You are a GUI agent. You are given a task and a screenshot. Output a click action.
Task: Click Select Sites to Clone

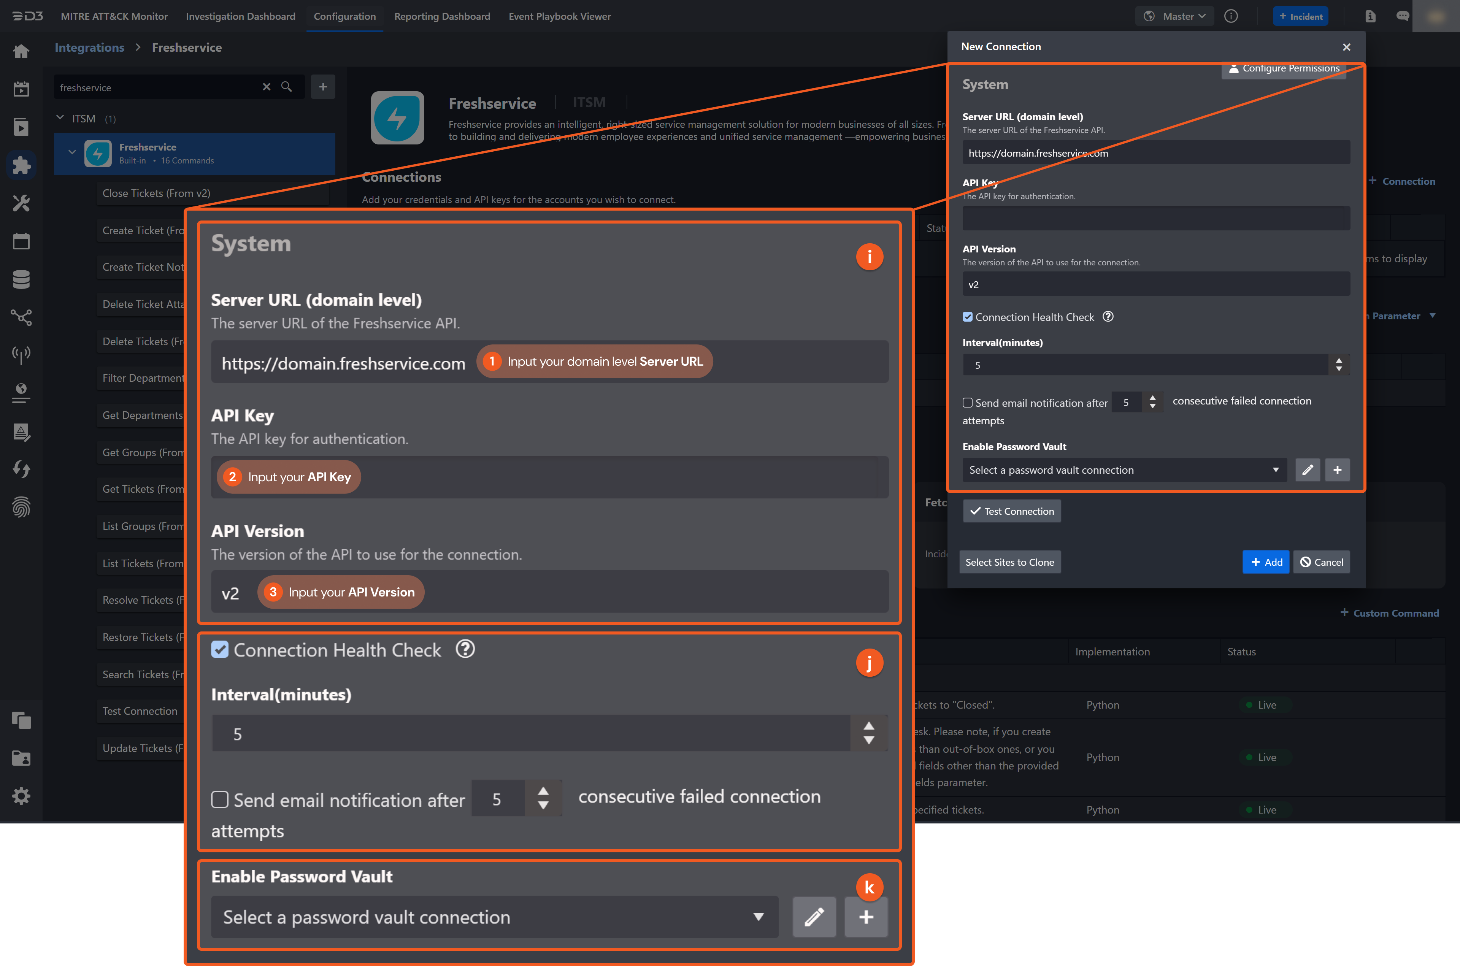pyautogui.click(x=1010, y=562)
